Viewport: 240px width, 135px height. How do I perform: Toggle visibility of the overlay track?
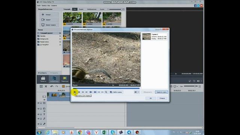38,109
